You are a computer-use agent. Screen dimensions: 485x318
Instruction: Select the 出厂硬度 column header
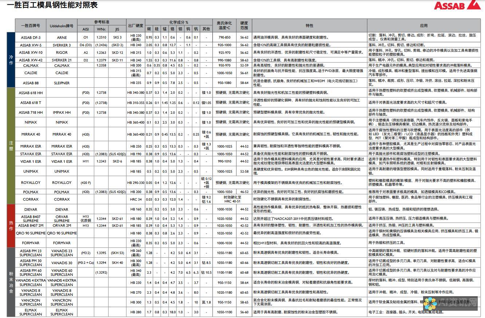135,26
